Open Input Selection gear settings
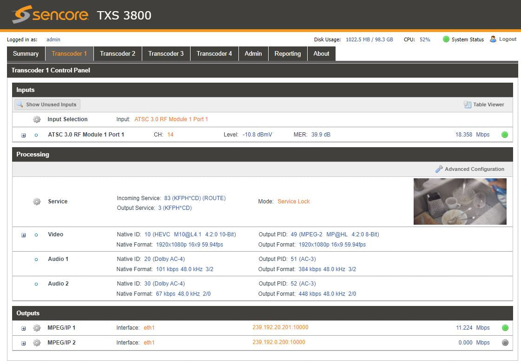This screenshot has width=521, height=364. click(x=37, y=119)
